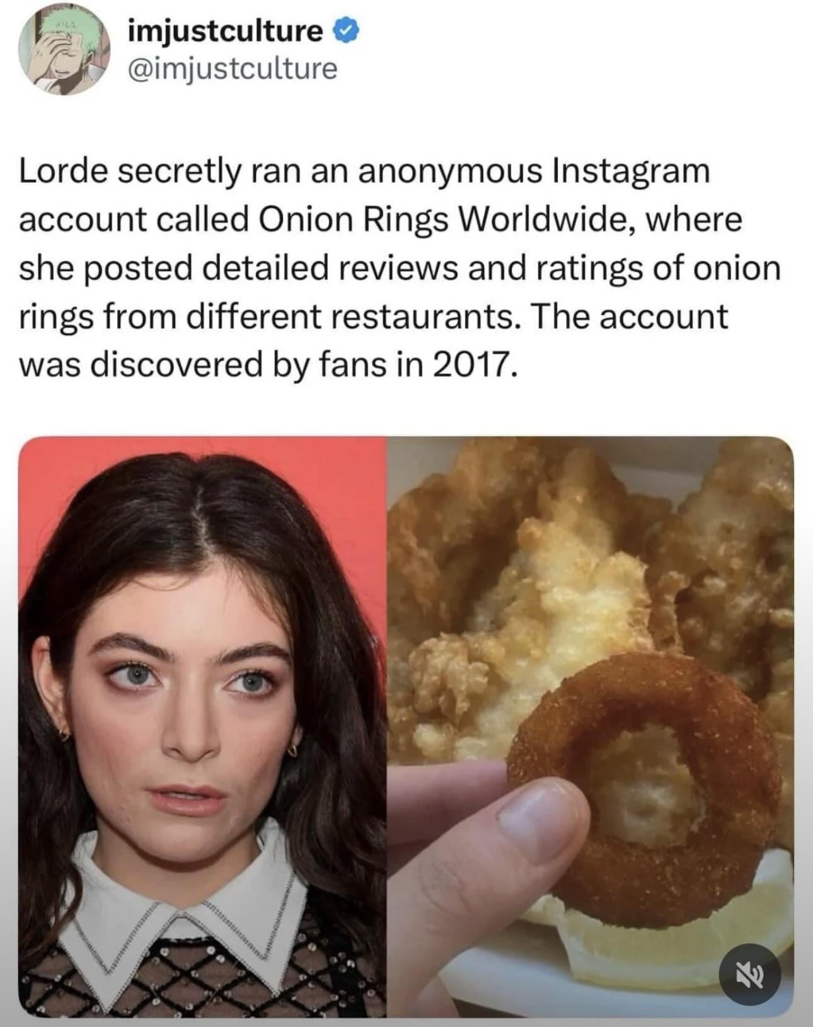
Task: Open the portrait photo on the left
Action: [202, 726]
